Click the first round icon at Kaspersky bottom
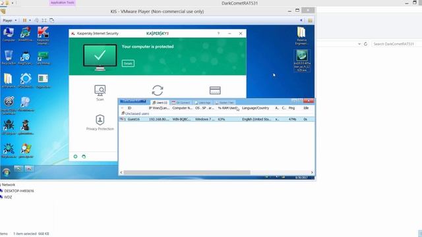The width and height of the screenshot is (422, 237). [75, 157]
